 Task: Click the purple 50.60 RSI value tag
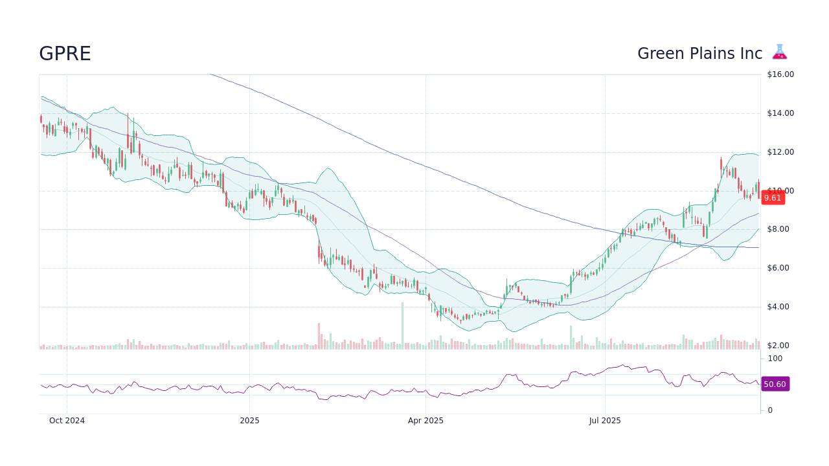[775, 384]
